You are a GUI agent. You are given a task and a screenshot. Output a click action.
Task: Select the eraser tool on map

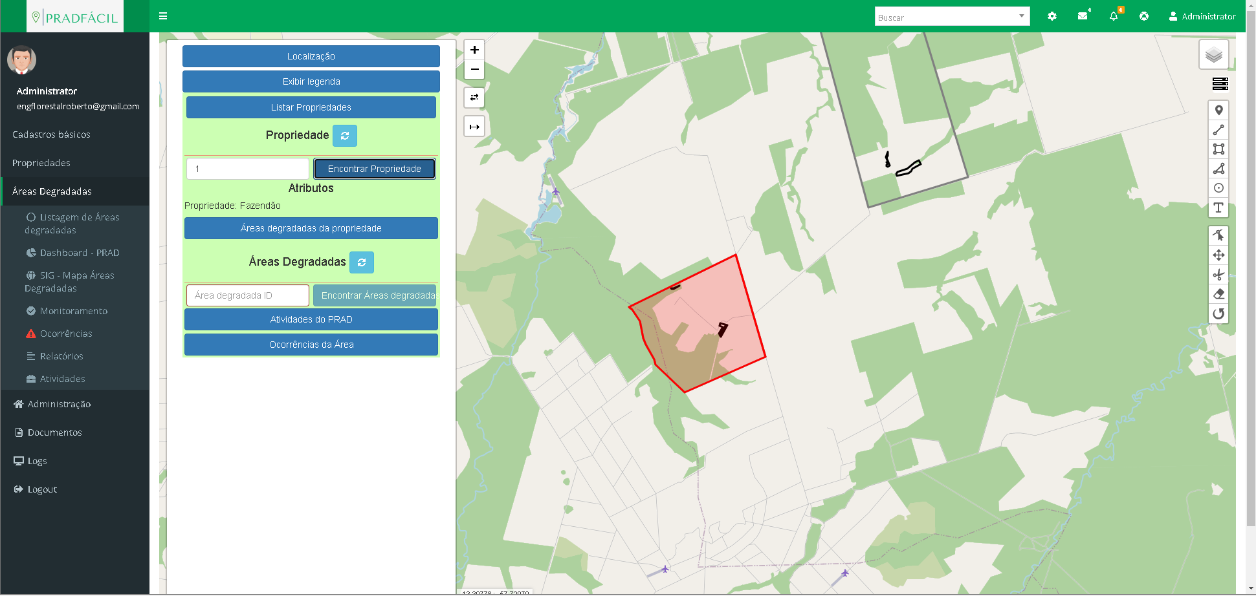1218,294
